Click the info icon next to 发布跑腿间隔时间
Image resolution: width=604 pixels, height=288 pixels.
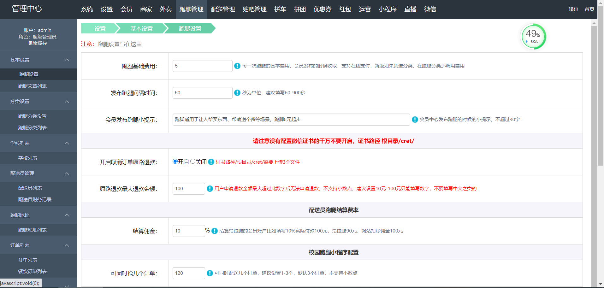coord(237,93)
